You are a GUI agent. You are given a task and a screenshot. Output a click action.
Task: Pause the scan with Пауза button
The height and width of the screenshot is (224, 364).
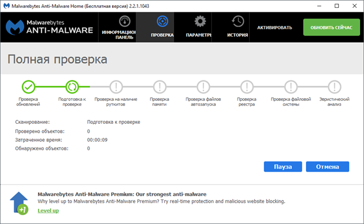(283, 167)
